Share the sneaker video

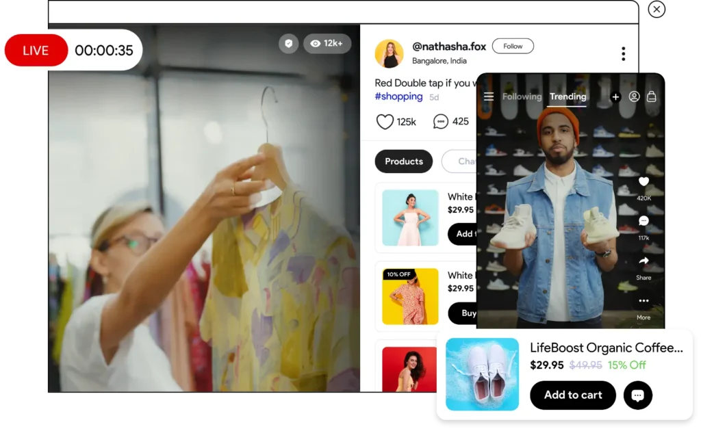[643, 261]
